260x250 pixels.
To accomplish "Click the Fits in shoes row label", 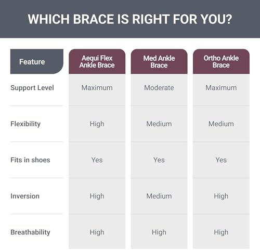I will click(30, 160).
